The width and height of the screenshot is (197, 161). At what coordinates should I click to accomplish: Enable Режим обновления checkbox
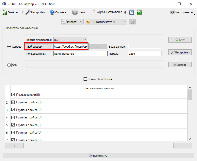85,79
